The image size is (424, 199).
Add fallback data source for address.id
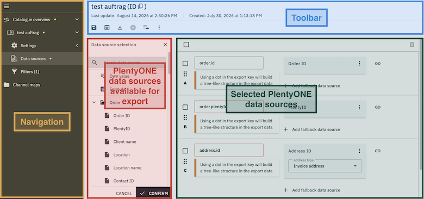(313, 190)
